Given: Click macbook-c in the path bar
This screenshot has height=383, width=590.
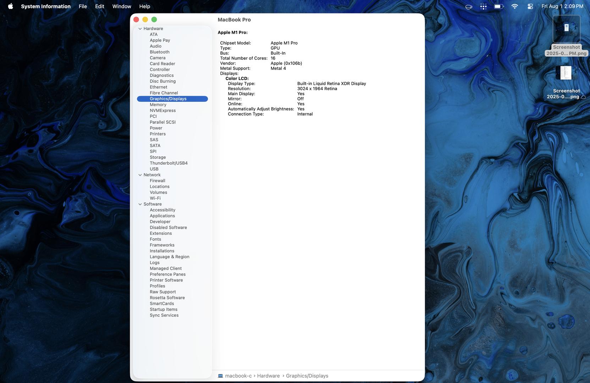Looking at the screenshot, I should coord(238,376).
